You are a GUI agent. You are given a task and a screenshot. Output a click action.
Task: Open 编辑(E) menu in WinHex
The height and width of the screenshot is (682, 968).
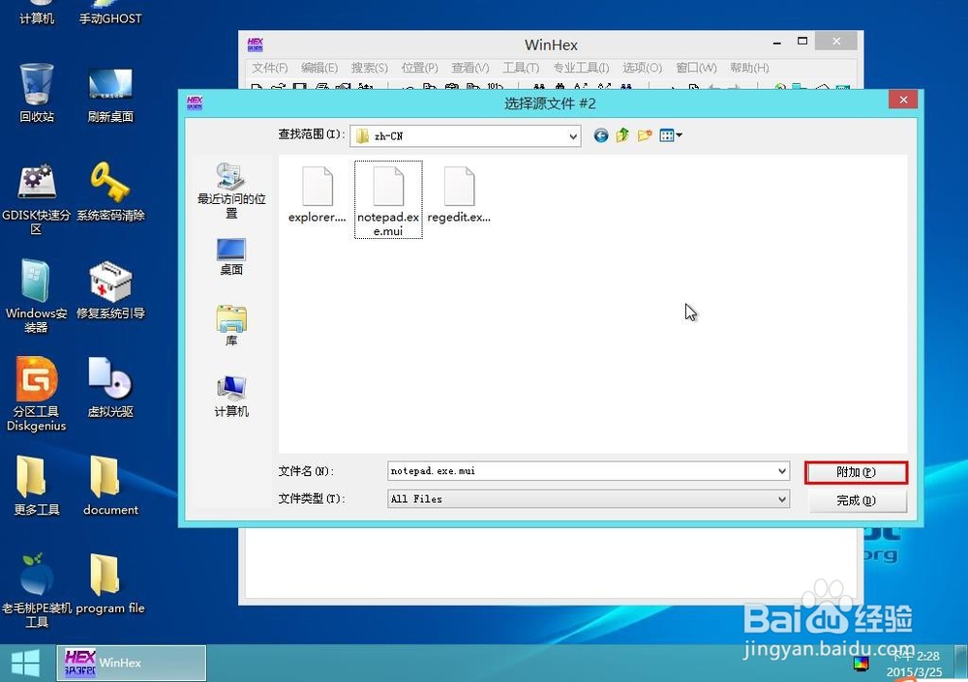(319, 68)
